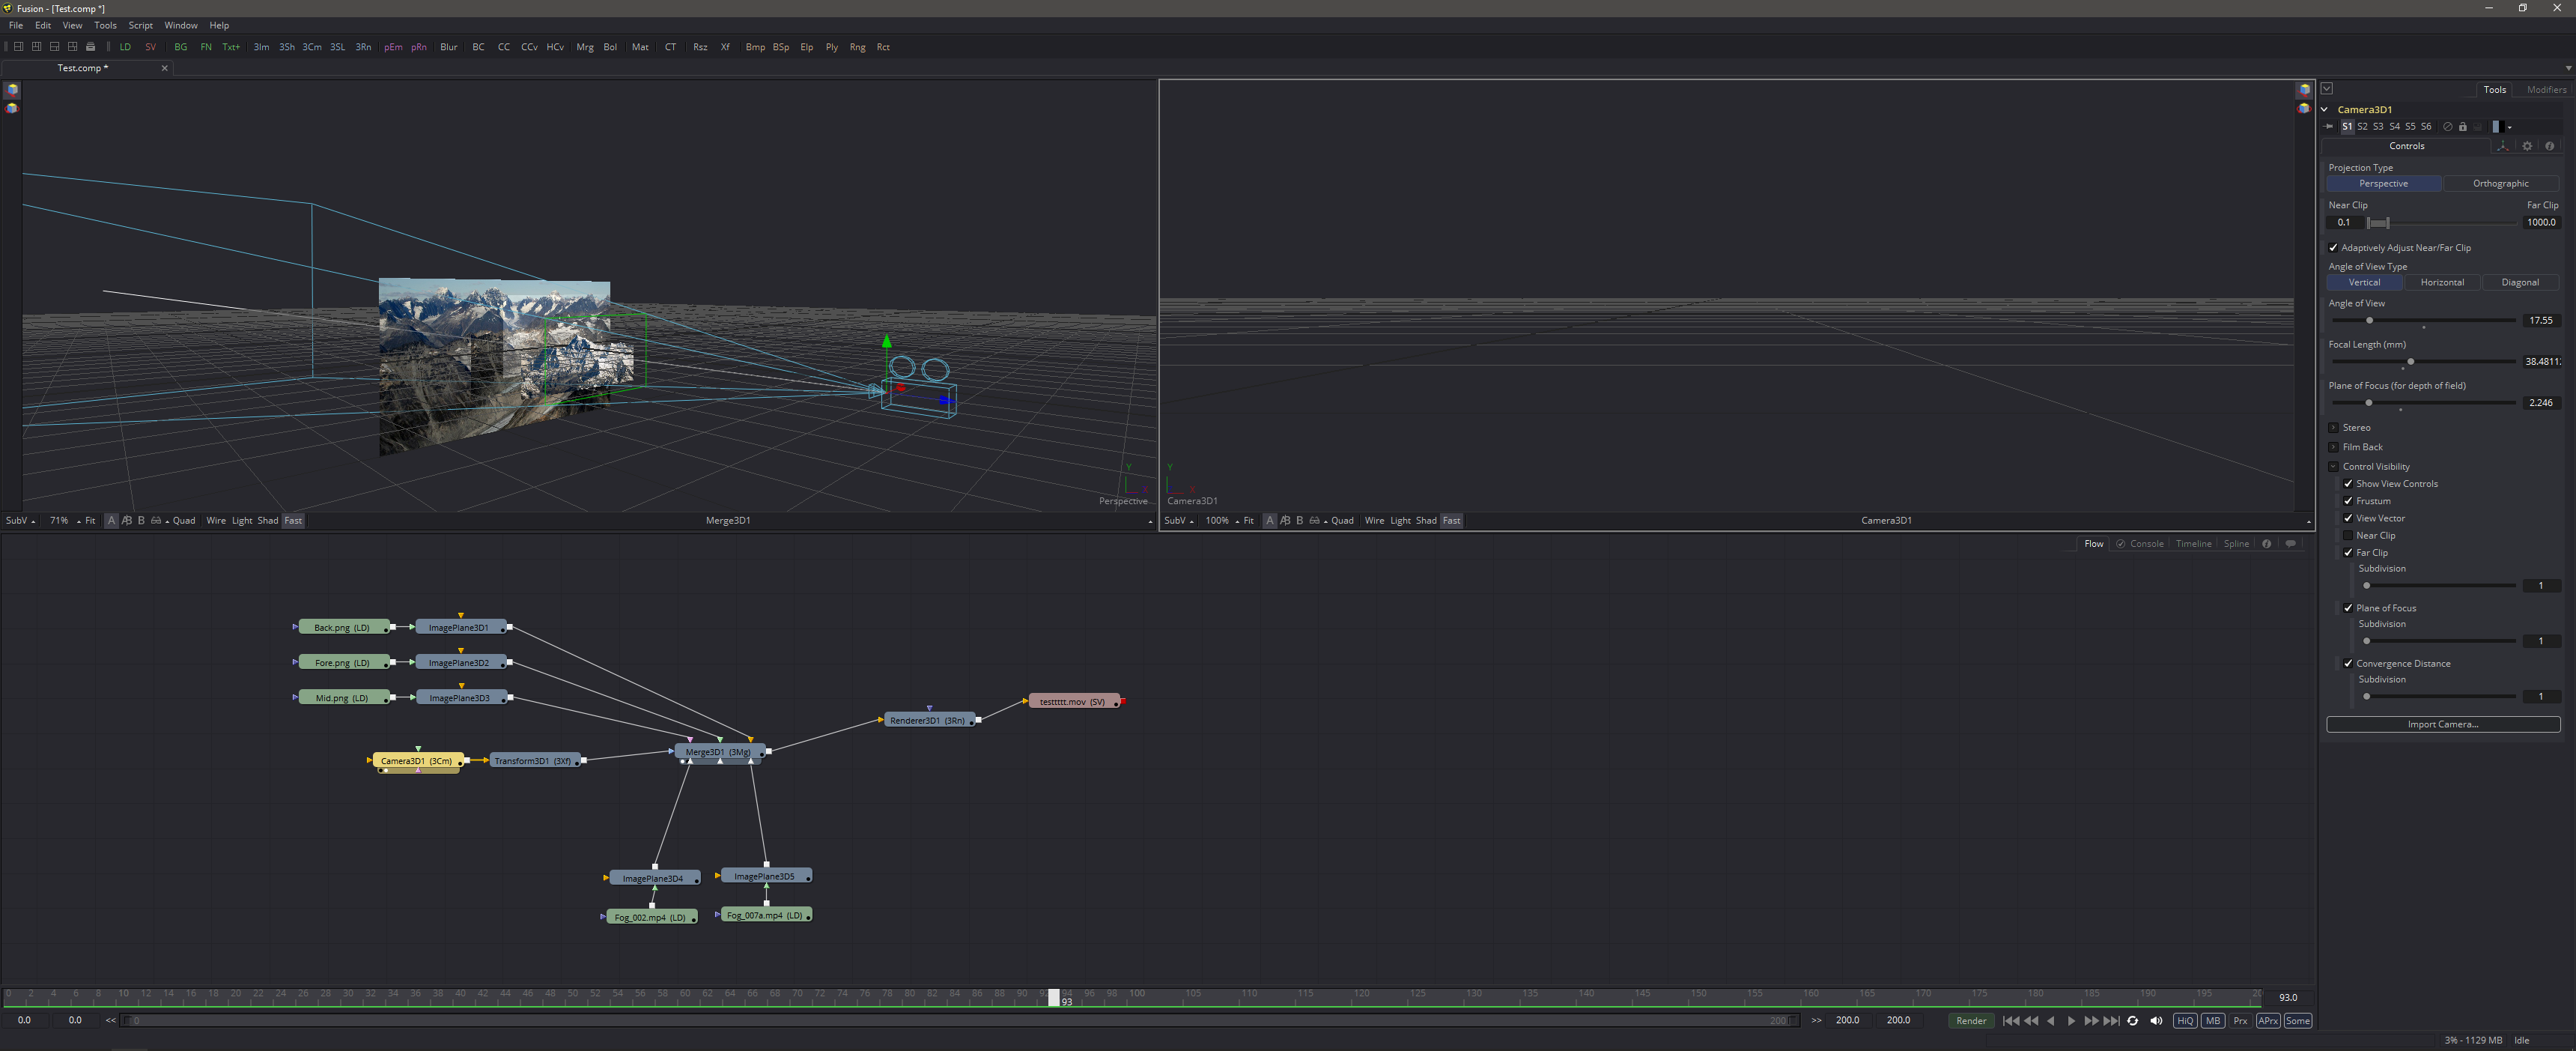
Task: Collapse the Control Visibility section
Action: (x=2333, y=467)
